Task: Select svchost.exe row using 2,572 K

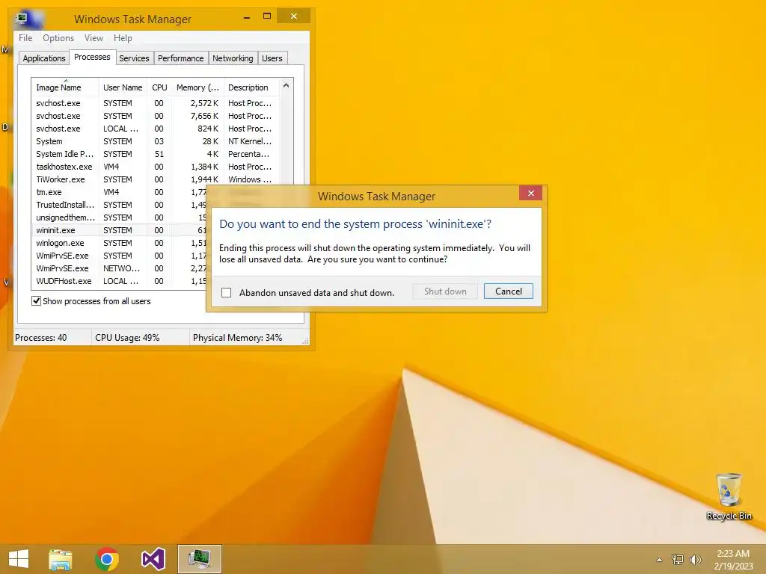Action: coord(156,103)
